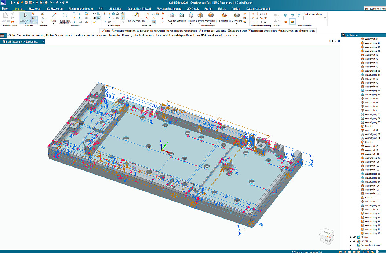This screenshot has width=386, height=253.
Task: Click the Dünnwand thin-wall tool
Action: [237, 16]
